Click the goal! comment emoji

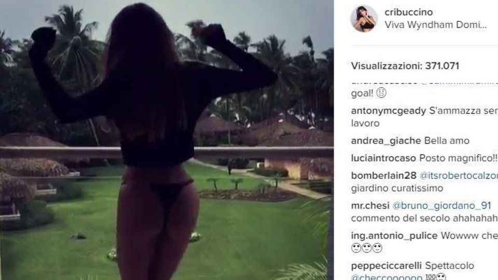tap(381, 93)
